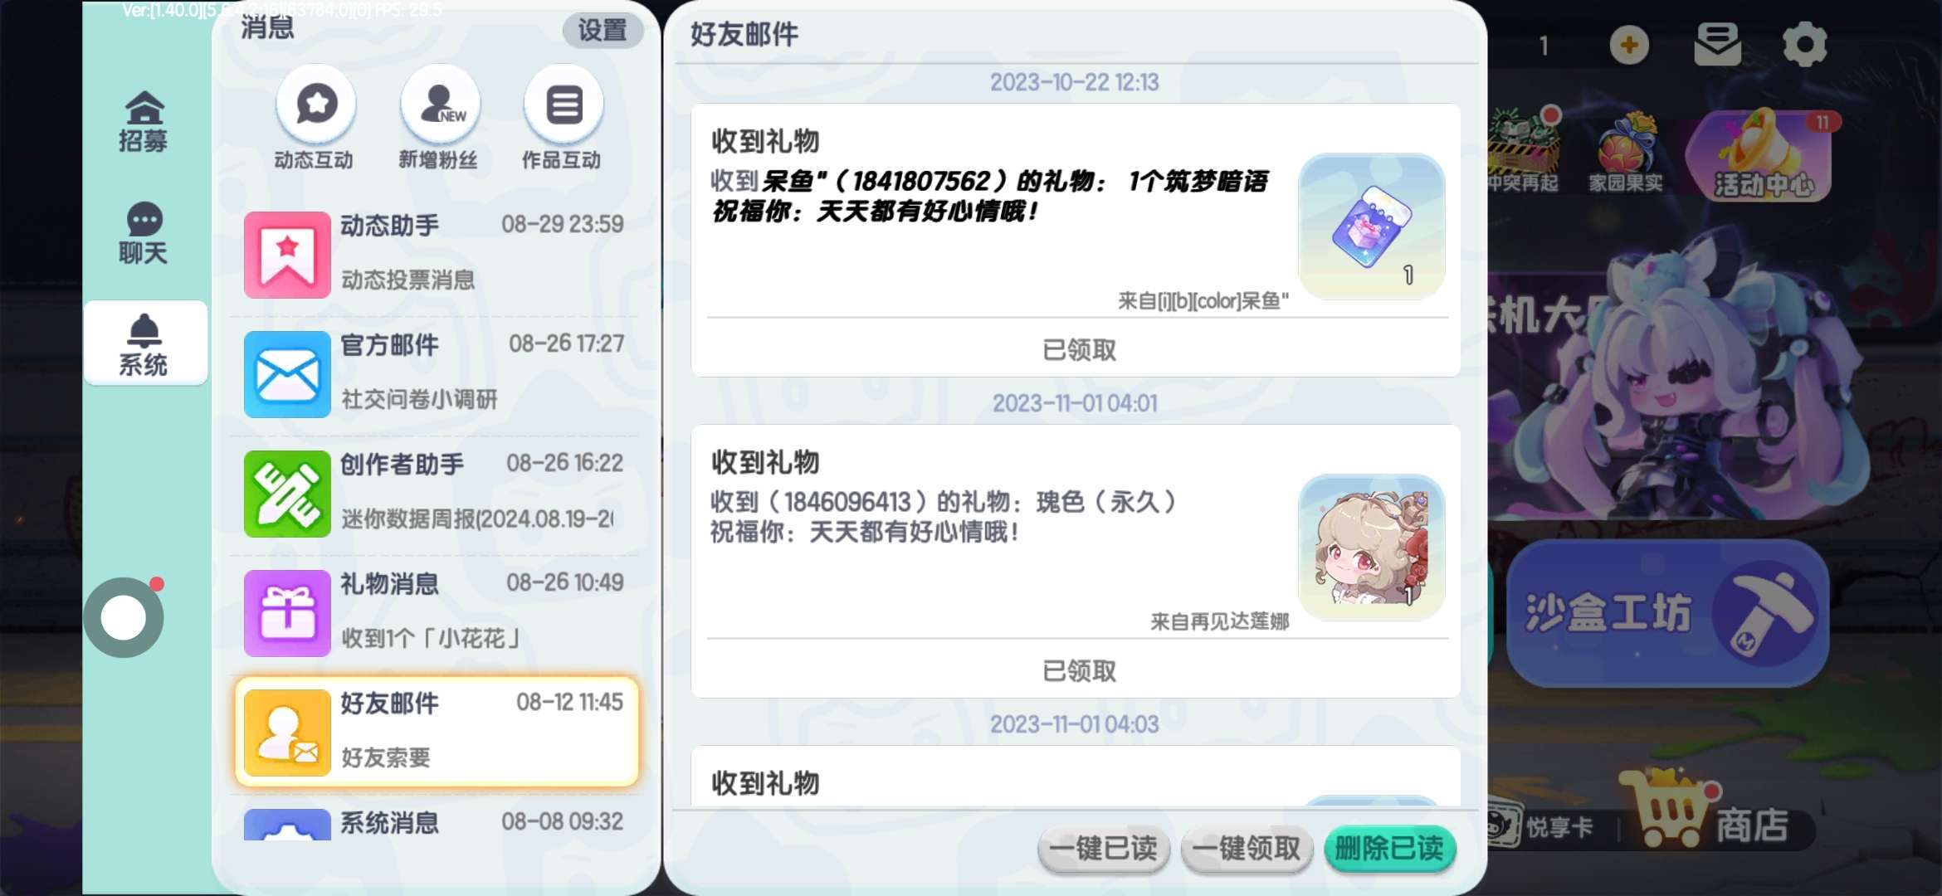Open the 礼物消息 purple gift message

pos(437,612)
